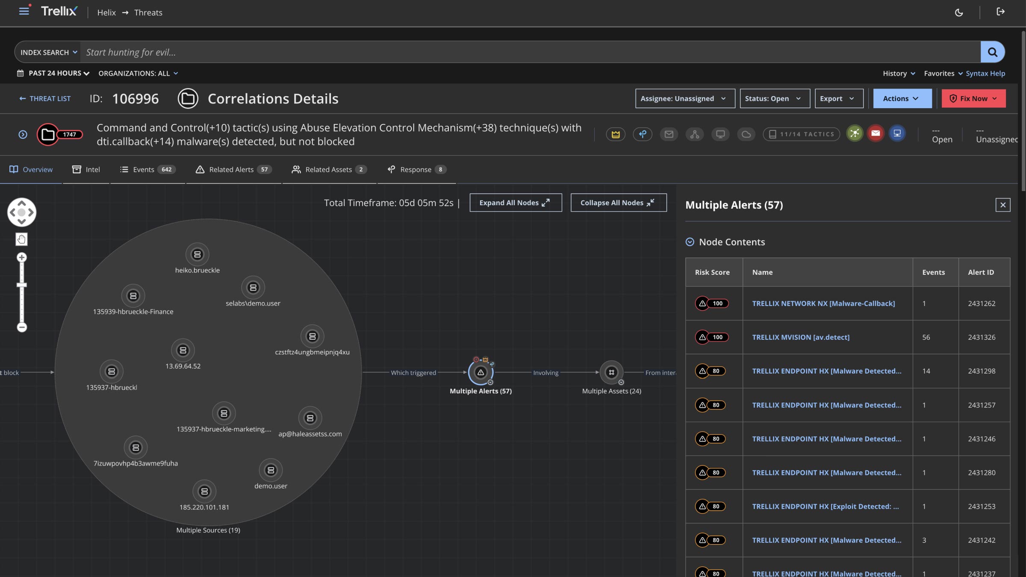The image size is (1026, 577).
Task: Open Fix Now dropdown button
Action: click(973, 99)
